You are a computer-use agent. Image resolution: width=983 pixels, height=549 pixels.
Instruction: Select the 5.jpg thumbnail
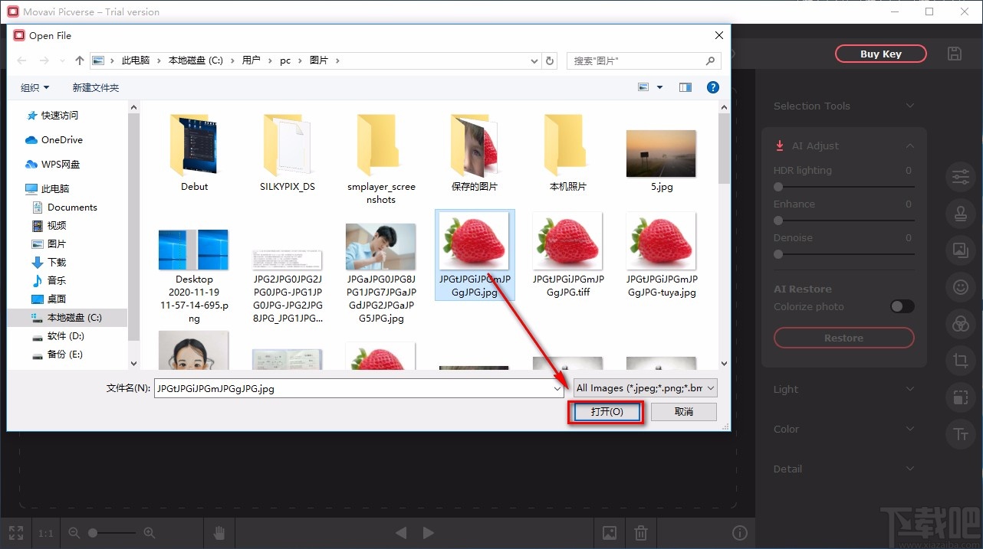(x=660, y=152)
